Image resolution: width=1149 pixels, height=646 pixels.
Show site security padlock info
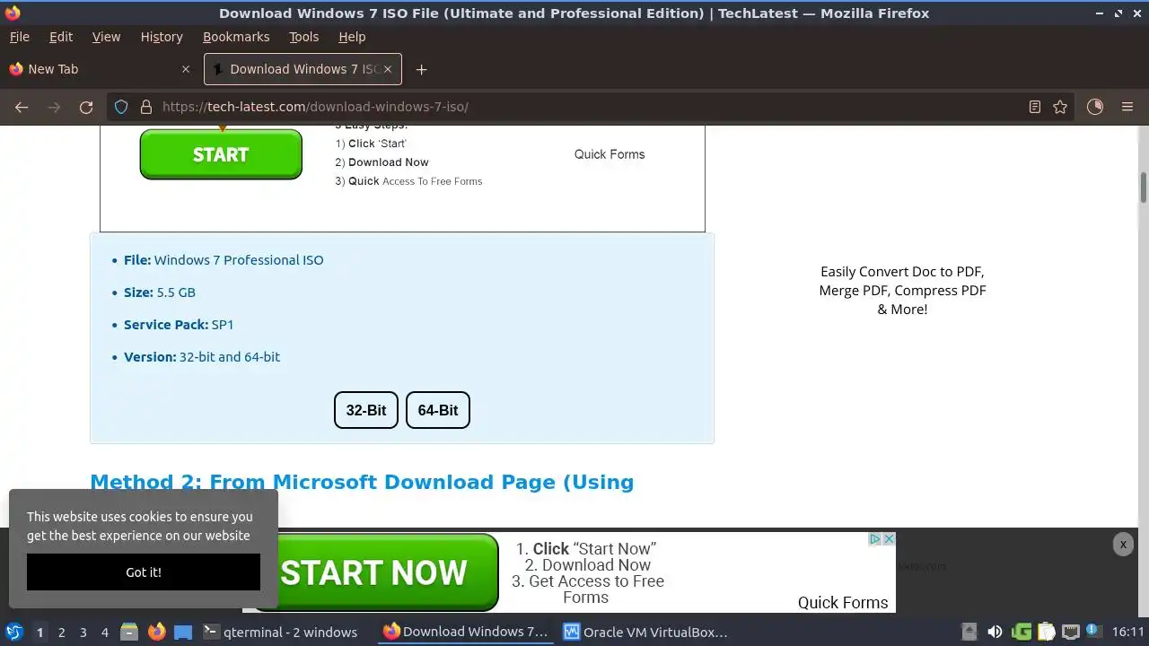click(x=146, y=107)
